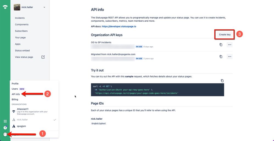This screenshot has width=274, height=141.
Task: Click the blurred OG to SP Incidents key value
Action: 113,47
